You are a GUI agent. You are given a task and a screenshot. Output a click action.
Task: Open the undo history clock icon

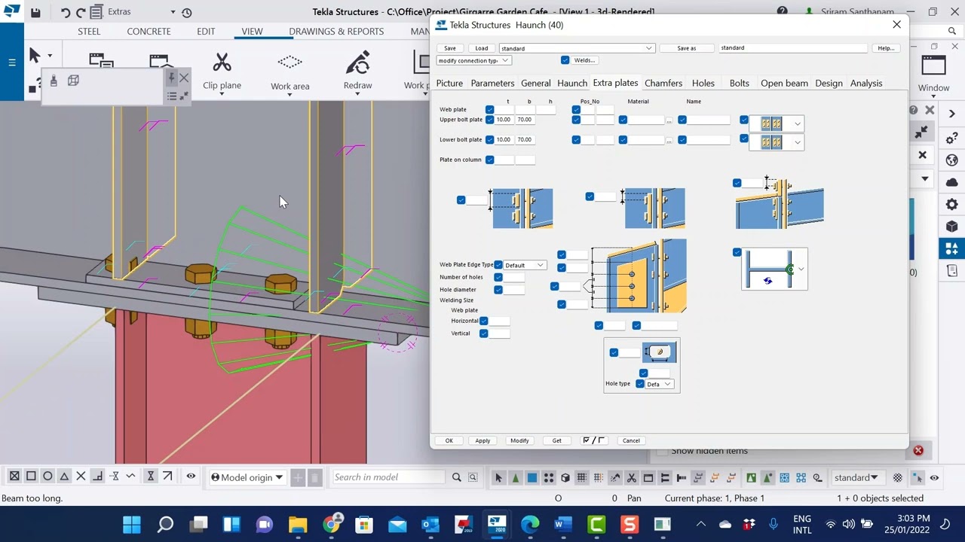tap(186, 12)
